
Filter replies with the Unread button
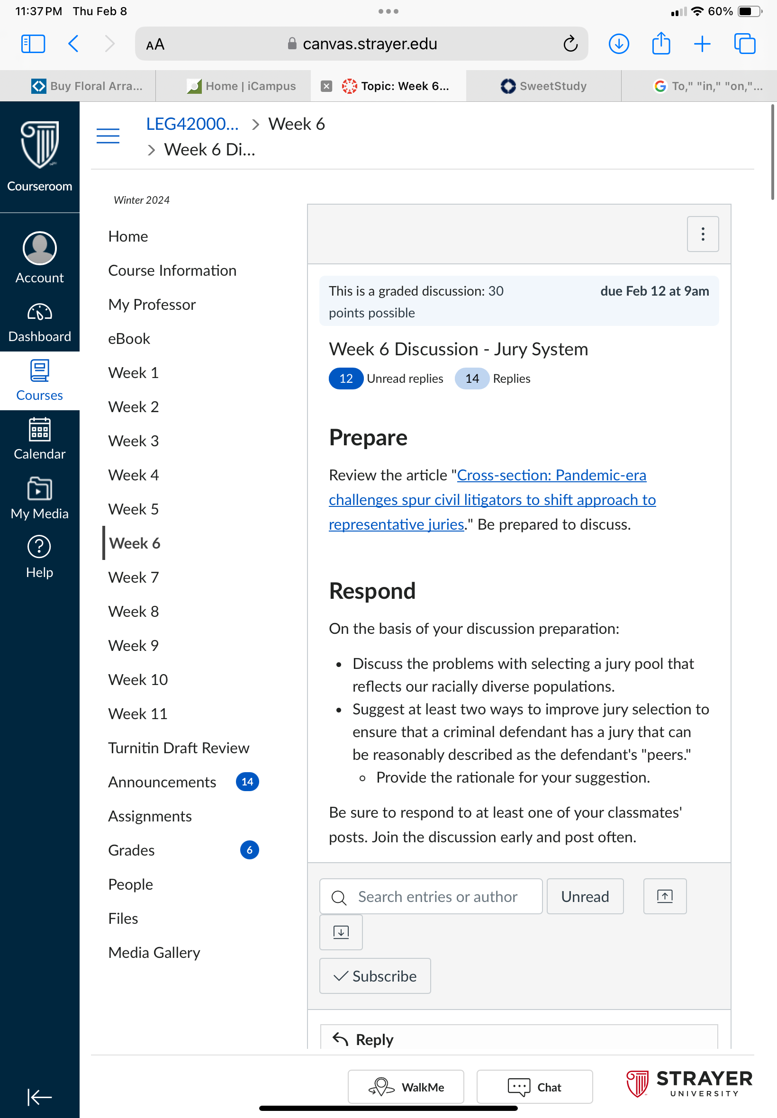pos(585,896)
